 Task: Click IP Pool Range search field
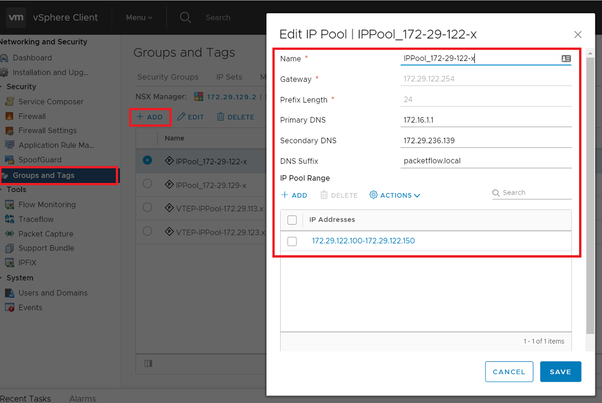[532, 193]
